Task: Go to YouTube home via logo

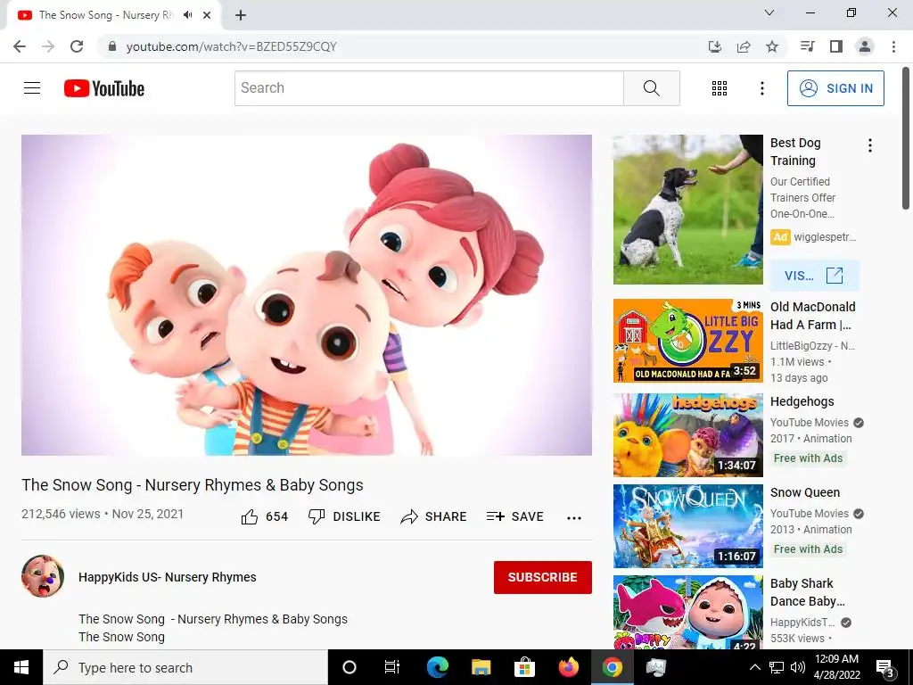Action: point(104,88)
